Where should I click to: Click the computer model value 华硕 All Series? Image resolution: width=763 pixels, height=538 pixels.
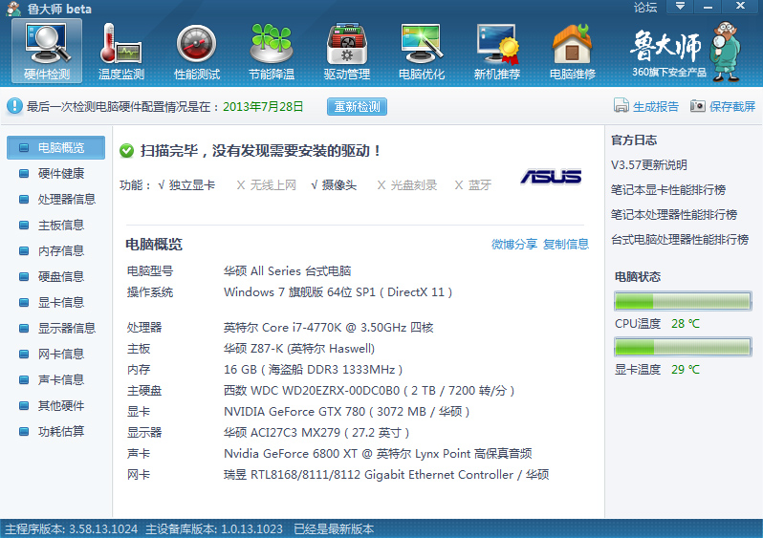coord(287,271)
